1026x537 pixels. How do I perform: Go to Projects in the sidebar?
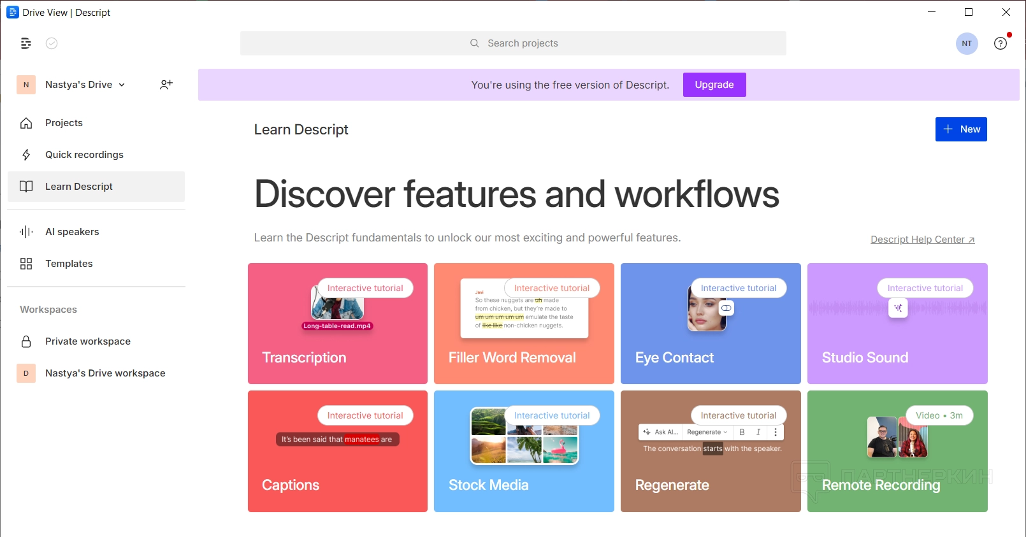pyautogui.click(x=96, y=123)
